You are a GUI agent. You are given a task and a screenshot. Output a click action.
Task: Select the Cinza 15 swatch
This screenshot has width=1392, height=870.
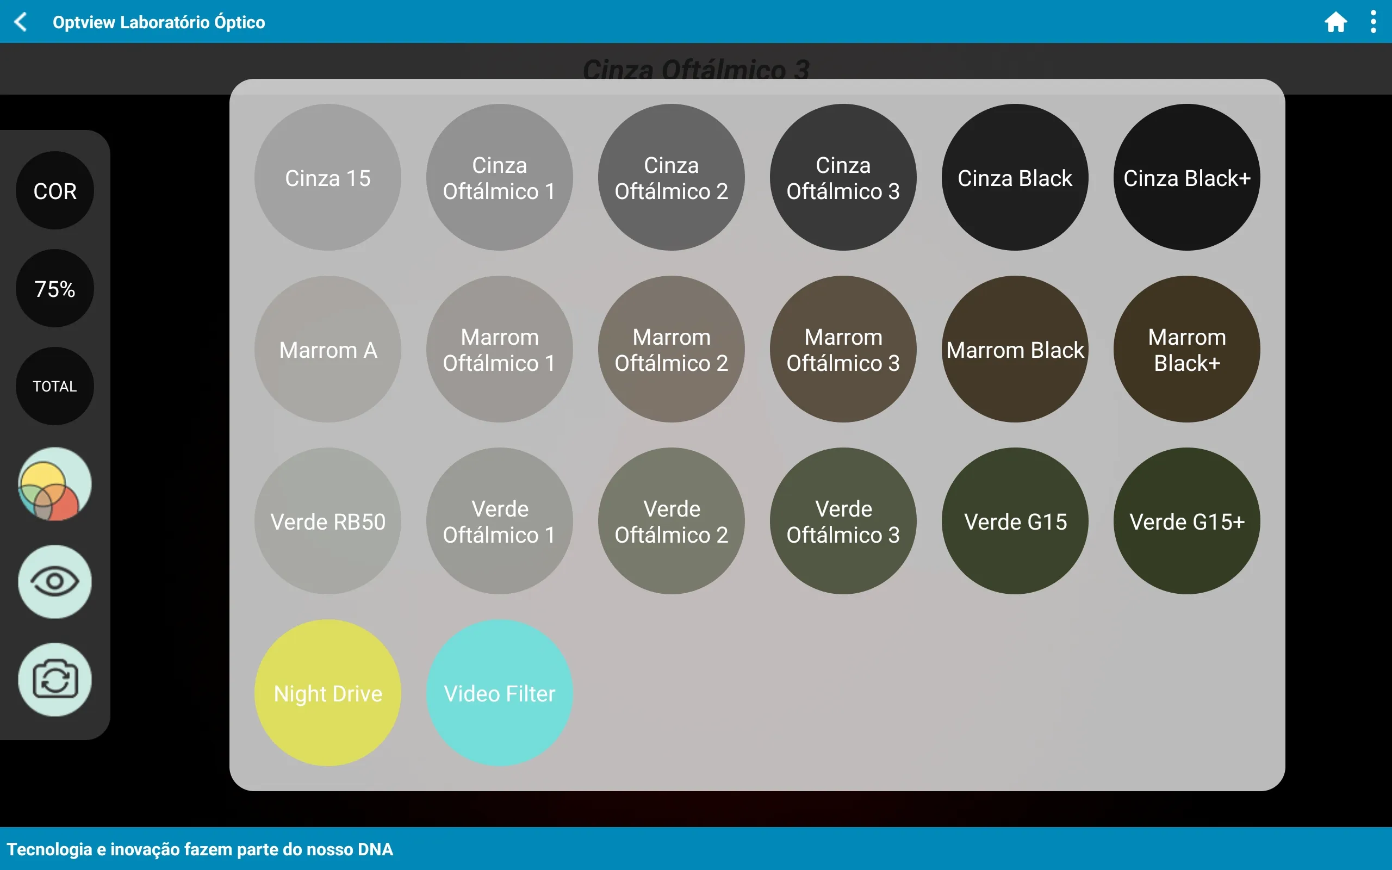click(328, 177)
